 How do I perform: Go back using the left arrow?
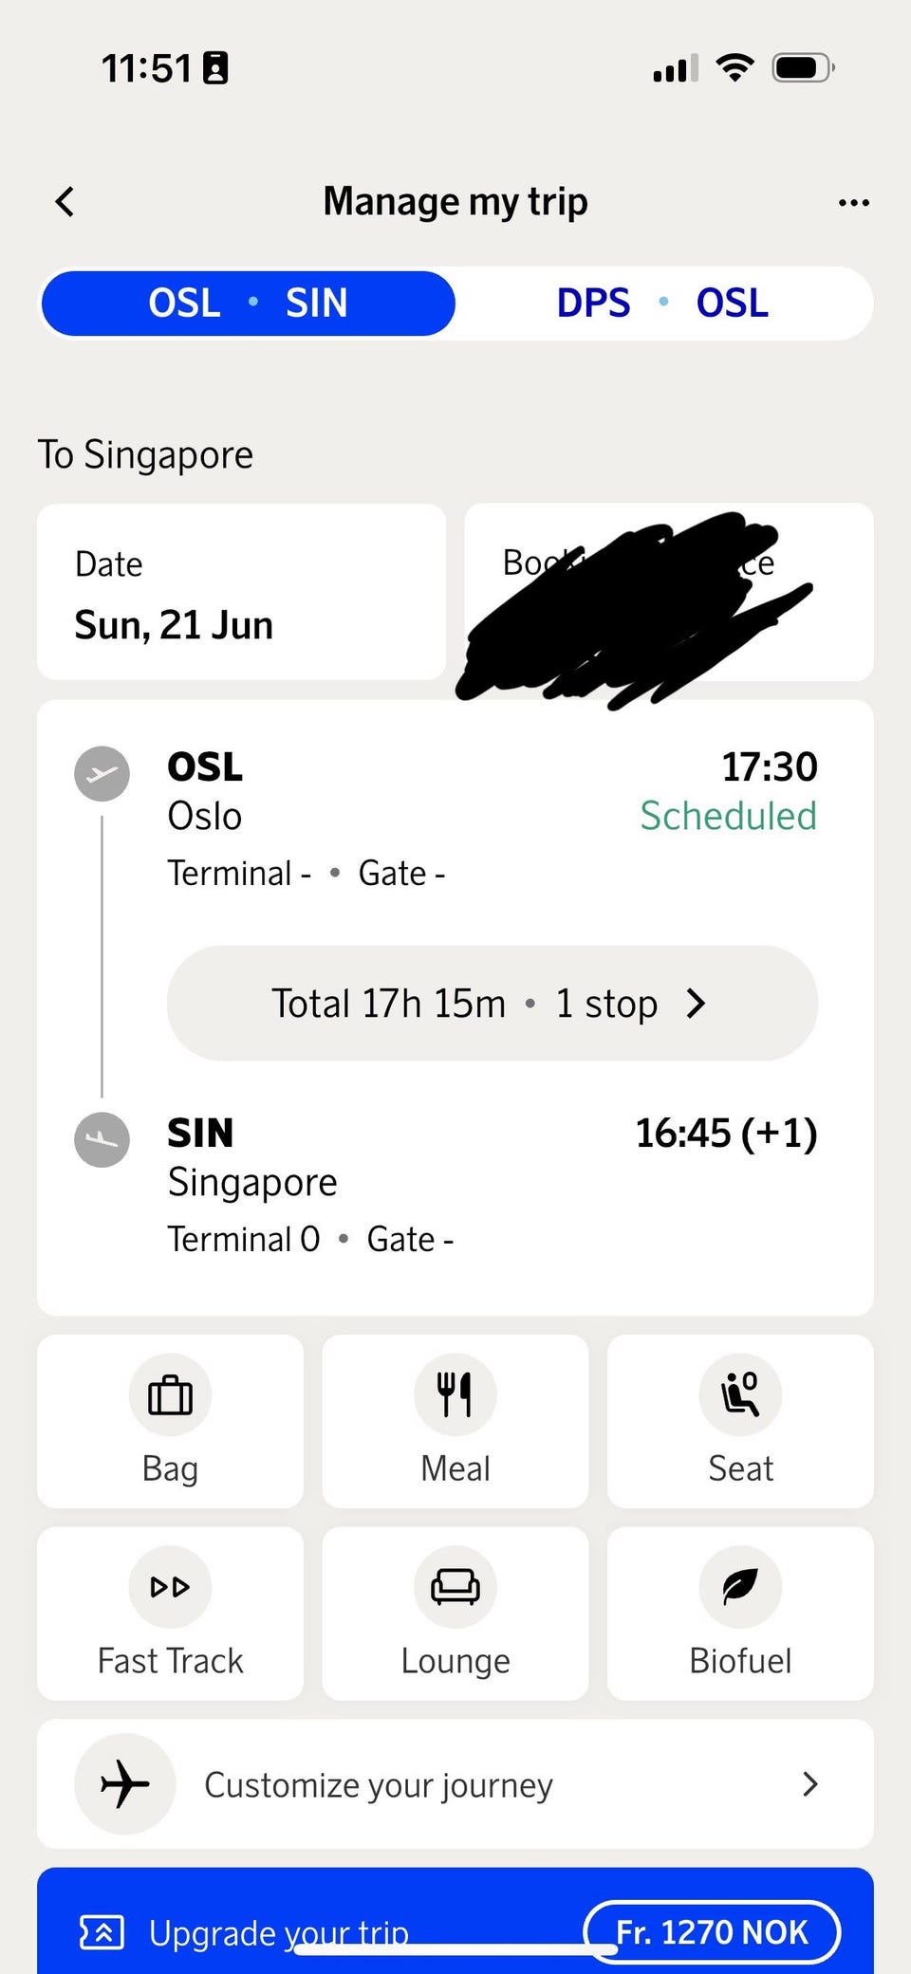pyautogui.click(x=65, y=201)
